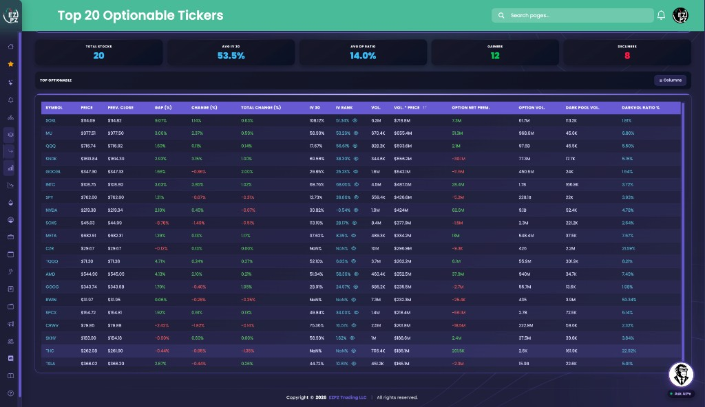Open the CRWV ticker link
Image resolution: width=705 pixels, height=407 pixels.
(52, 325)
